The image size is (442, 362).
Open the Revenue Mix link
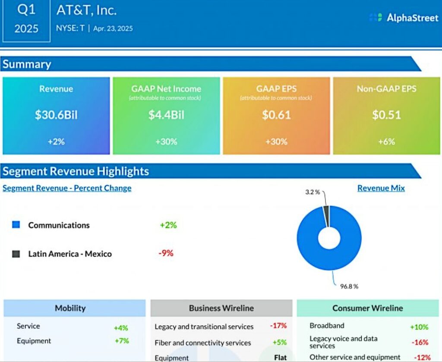tap(381, 188)
